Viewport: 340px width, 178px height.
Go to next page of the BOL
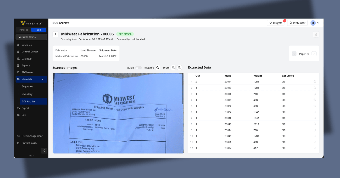click(314, 54)
